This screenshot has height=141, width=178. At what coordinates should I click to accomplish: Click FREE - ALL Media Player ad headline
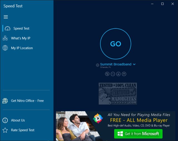(139, 120)
